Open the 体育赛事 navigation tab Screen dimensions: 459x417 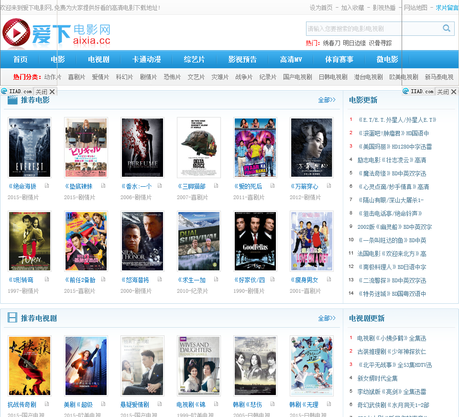pos(339,59)
